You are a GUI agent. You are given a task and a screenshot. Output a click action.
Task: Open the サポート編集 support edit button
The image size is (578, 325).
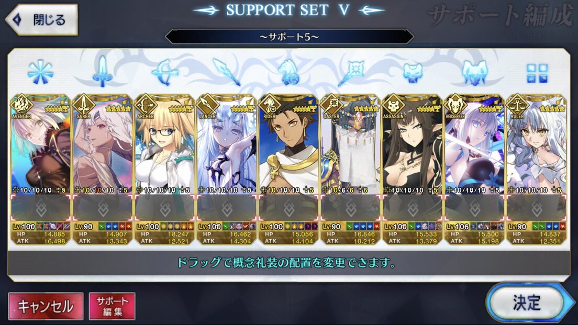(112, 306)
